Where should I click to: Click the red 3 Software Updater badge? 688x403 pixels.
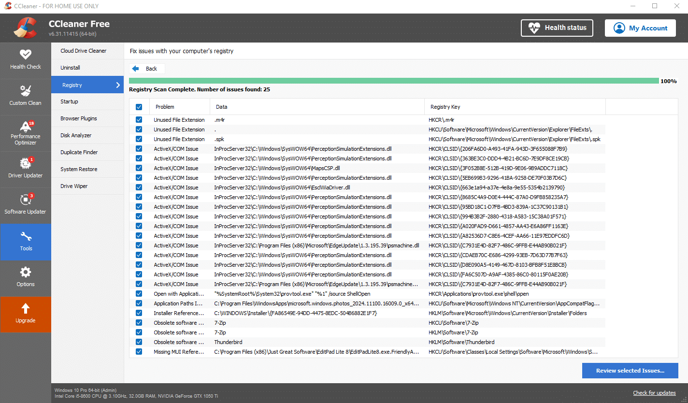click(x=31, y=196)
